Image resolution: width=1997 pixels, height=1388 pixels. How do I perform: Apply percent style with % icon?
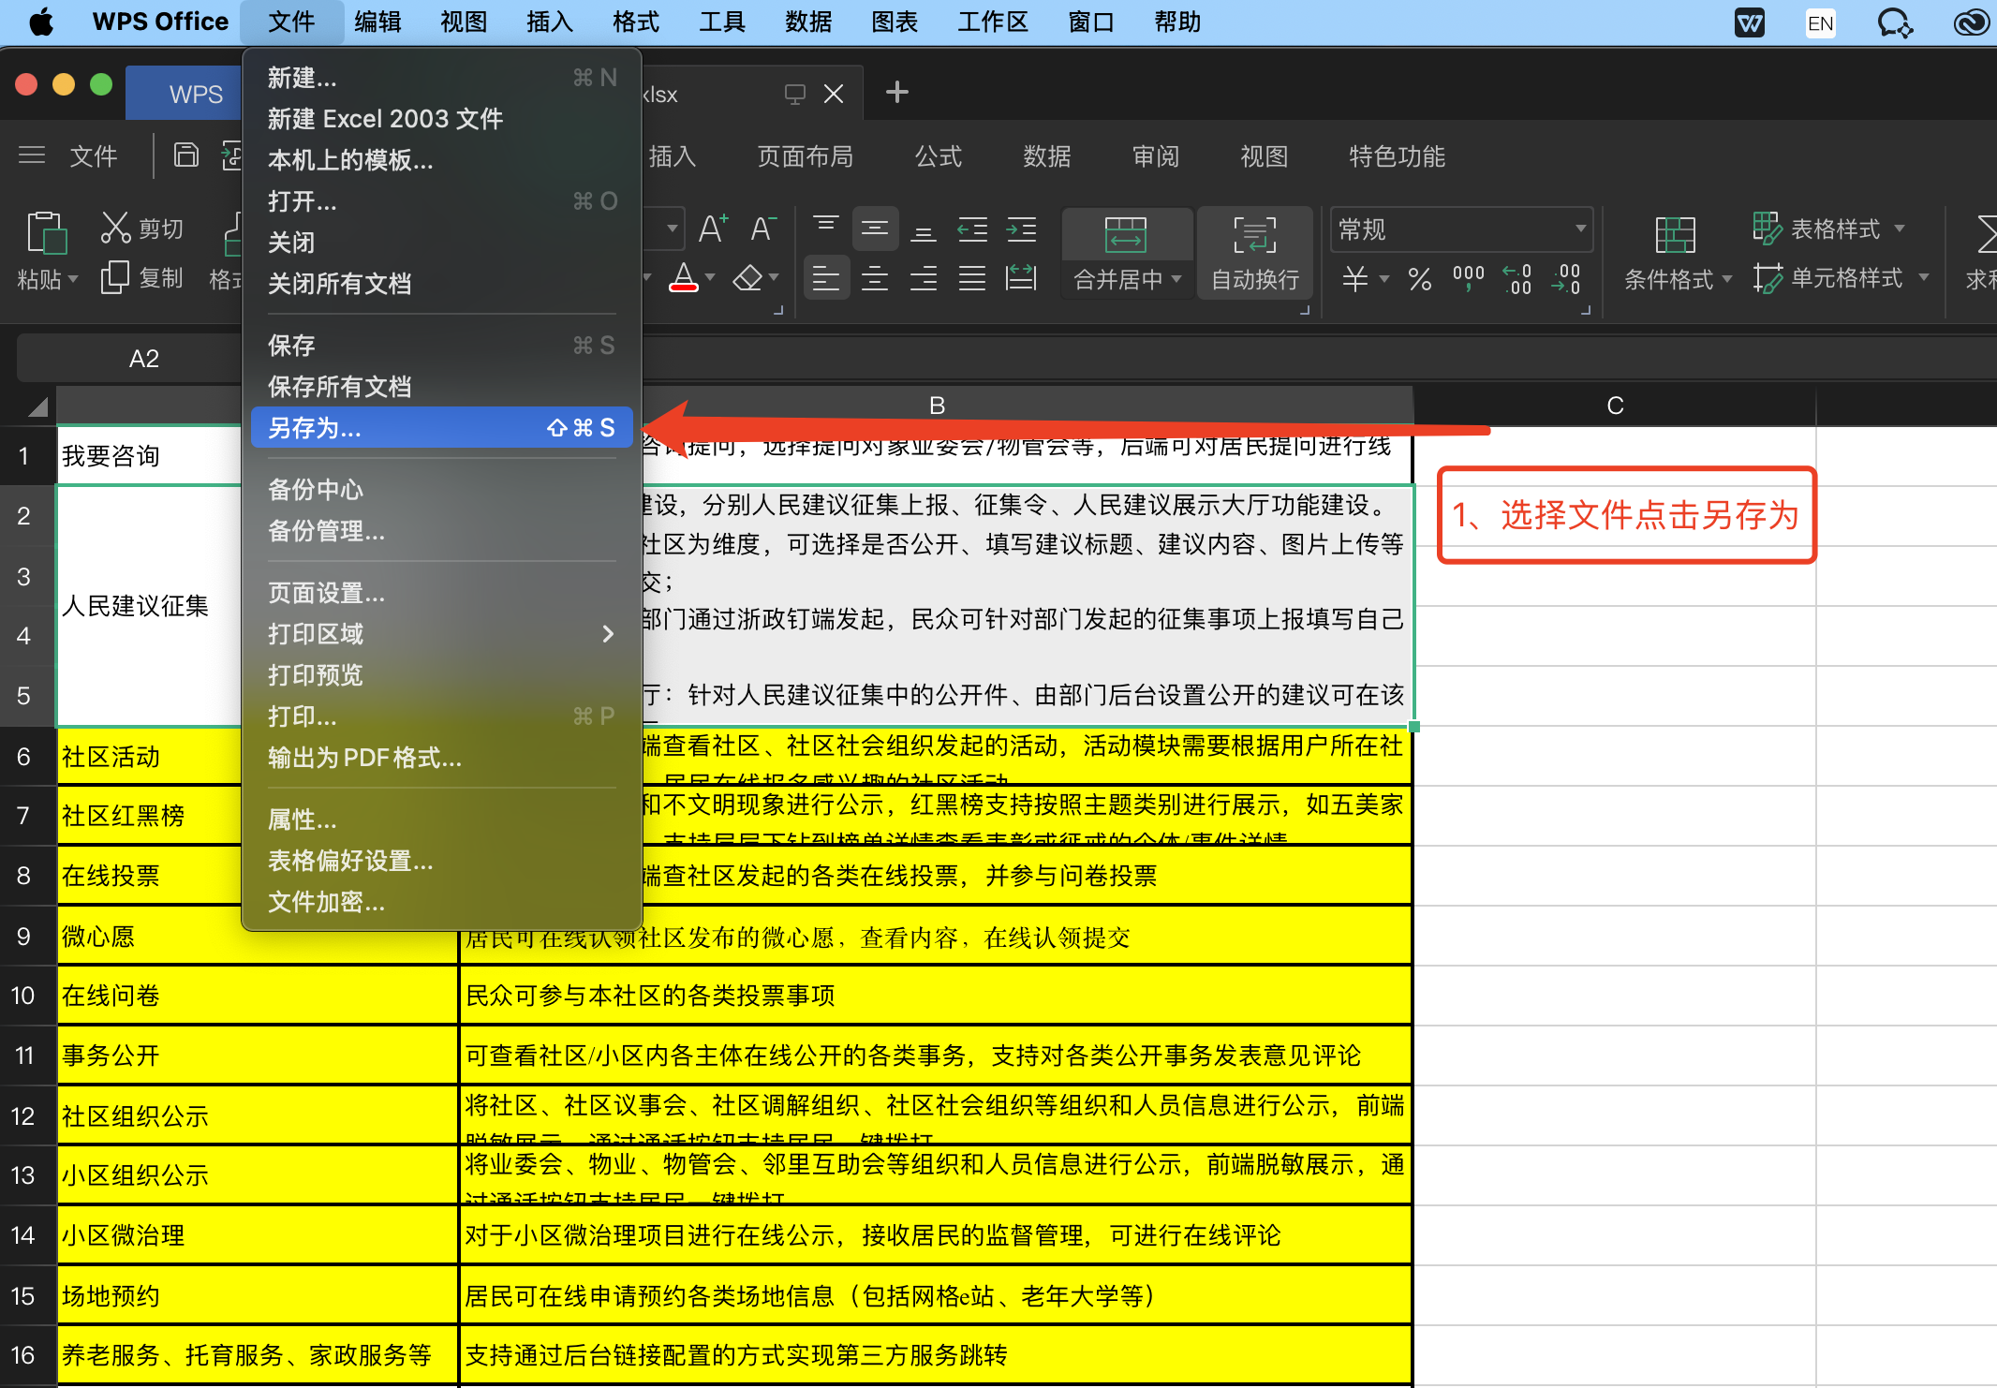[1418, 278]
